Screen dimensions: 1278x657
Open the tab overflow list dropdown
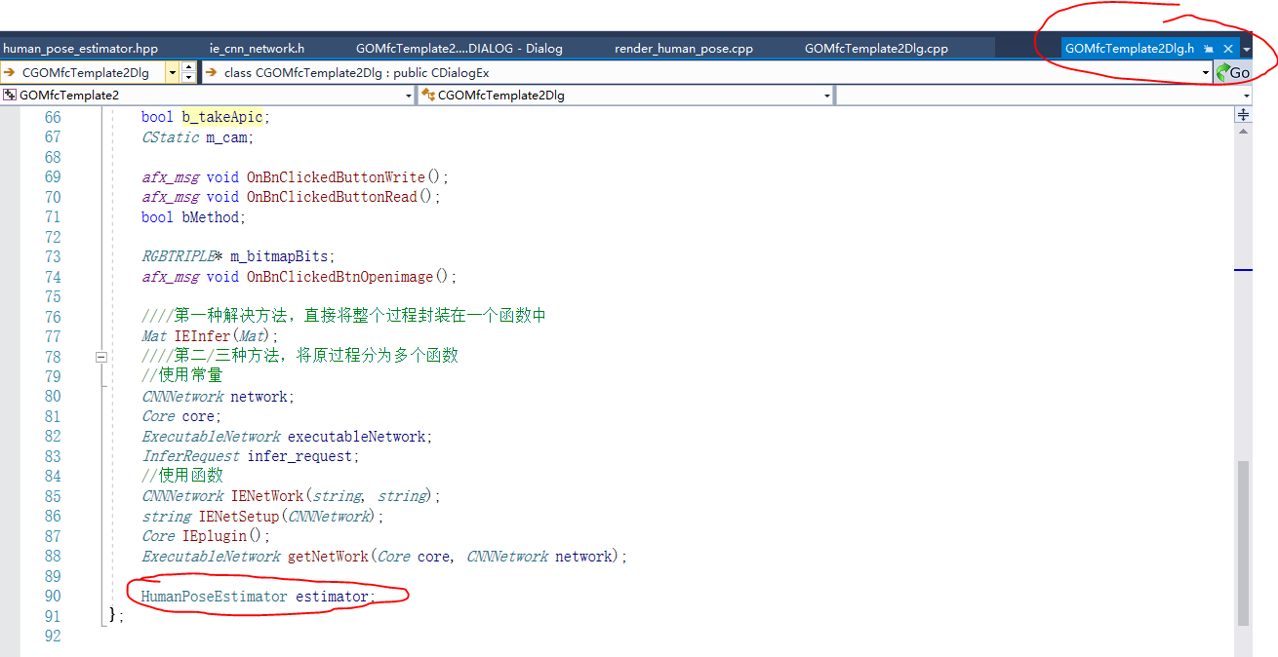tap(1246, 49)
